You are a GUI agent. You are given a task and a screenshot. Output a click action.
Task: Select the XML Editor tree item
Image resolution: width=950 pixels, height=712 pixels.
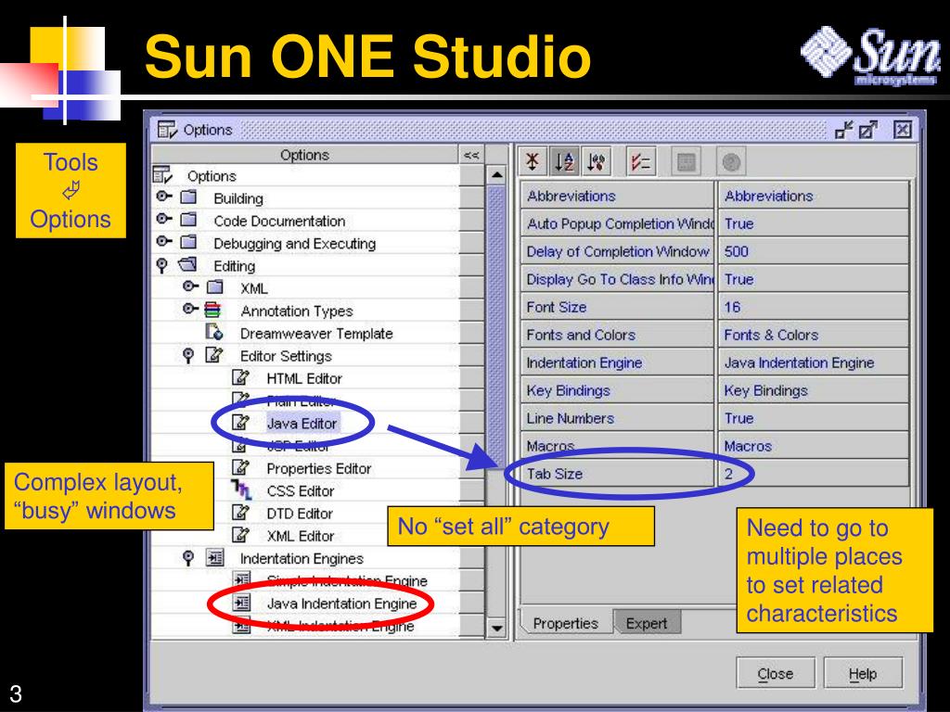pos(301,536)
